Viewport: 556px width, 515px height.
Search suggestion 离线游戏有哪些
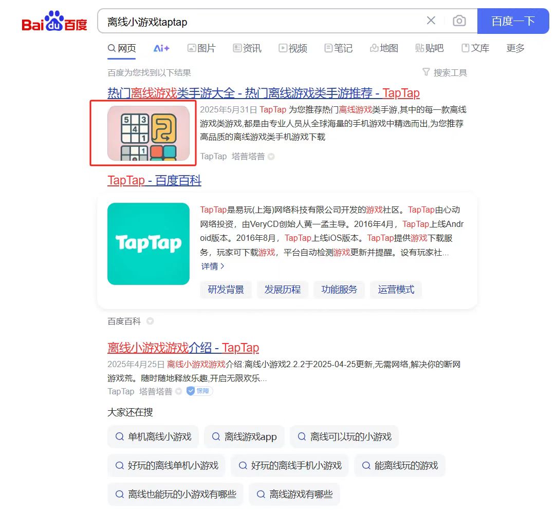(294, 494)
